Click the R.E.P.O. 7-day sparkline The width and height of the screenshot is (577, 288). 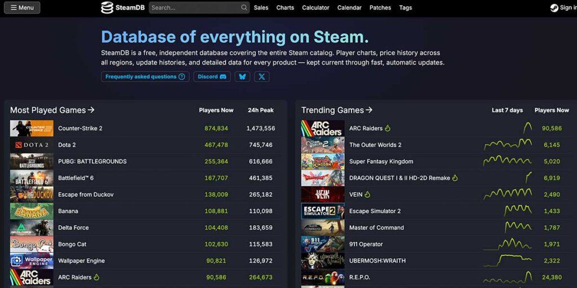[508, 277]
